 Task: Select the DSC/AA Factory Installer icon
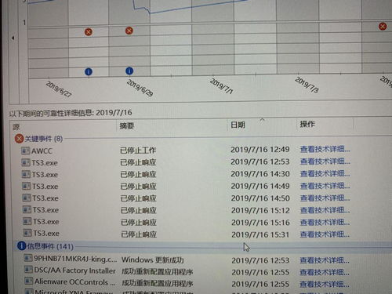click(28, 270)
